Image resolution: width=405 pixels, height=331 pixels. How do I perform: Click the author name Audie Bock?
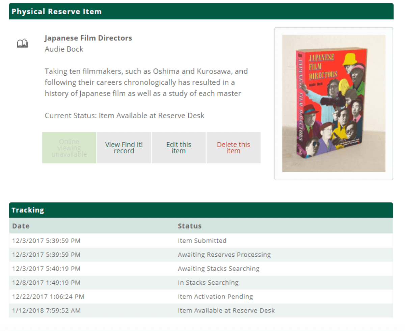[x=64, y=49]
